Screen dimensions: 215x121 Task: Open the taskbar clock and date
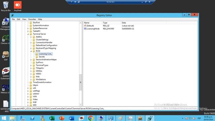click(208, 118)
